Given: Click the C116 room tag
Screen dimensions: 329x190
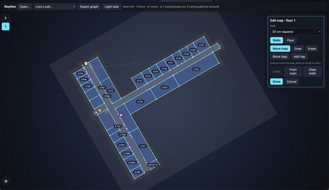Looking at the screenshot, I should (164, 68).
